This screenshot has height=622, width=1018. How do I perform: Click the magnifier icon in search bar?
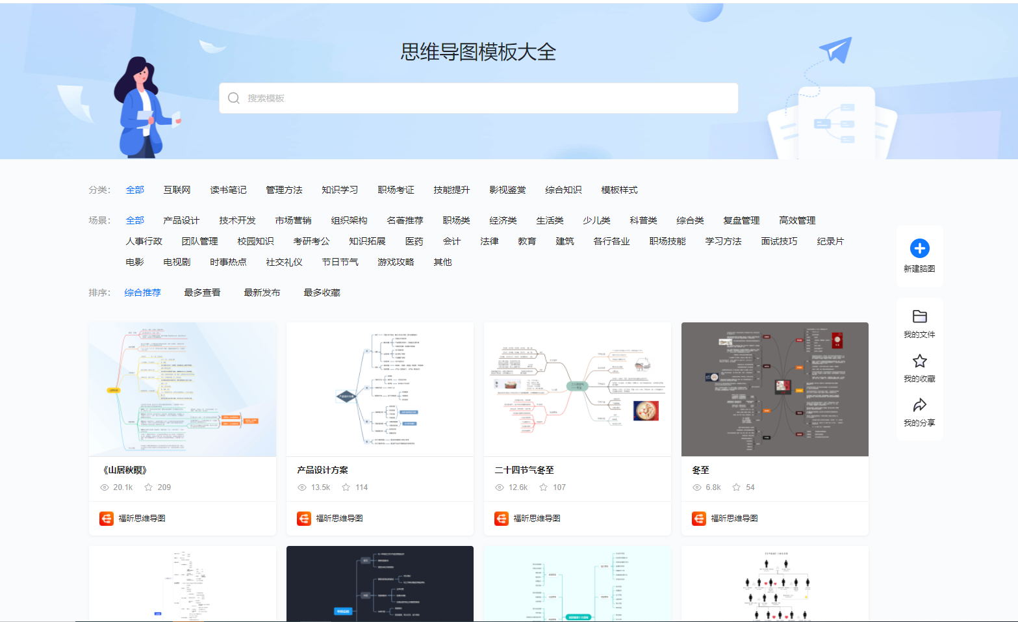coord(234,98)
